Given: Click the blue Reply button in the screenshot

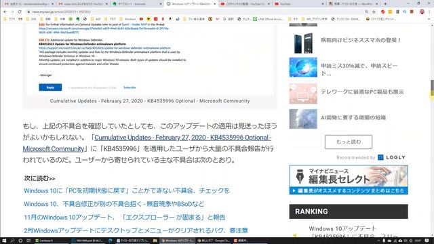Looking at the screenshot, I should click(50, 87).
